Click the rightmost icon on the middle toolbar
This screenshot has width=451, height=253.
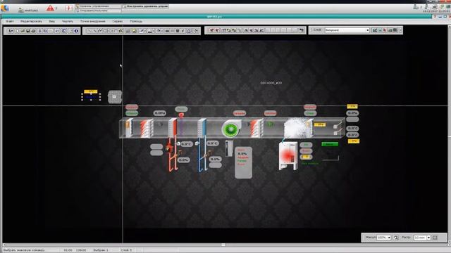302,30
